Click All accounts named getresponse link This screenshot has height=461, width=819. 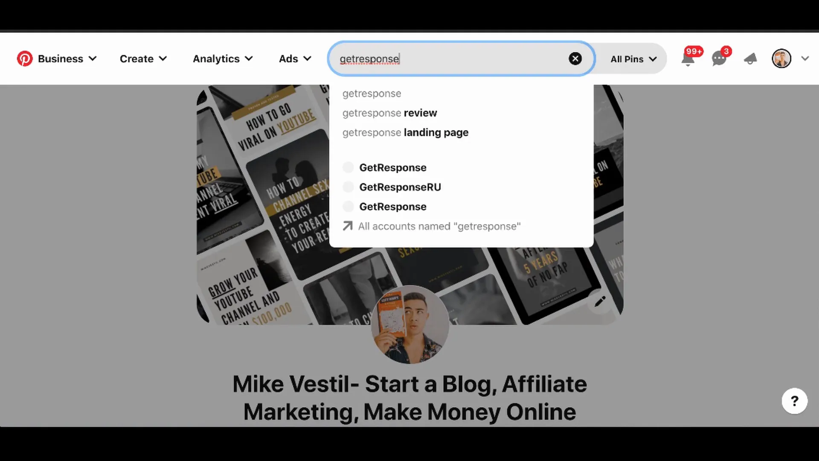coord(440,226)
